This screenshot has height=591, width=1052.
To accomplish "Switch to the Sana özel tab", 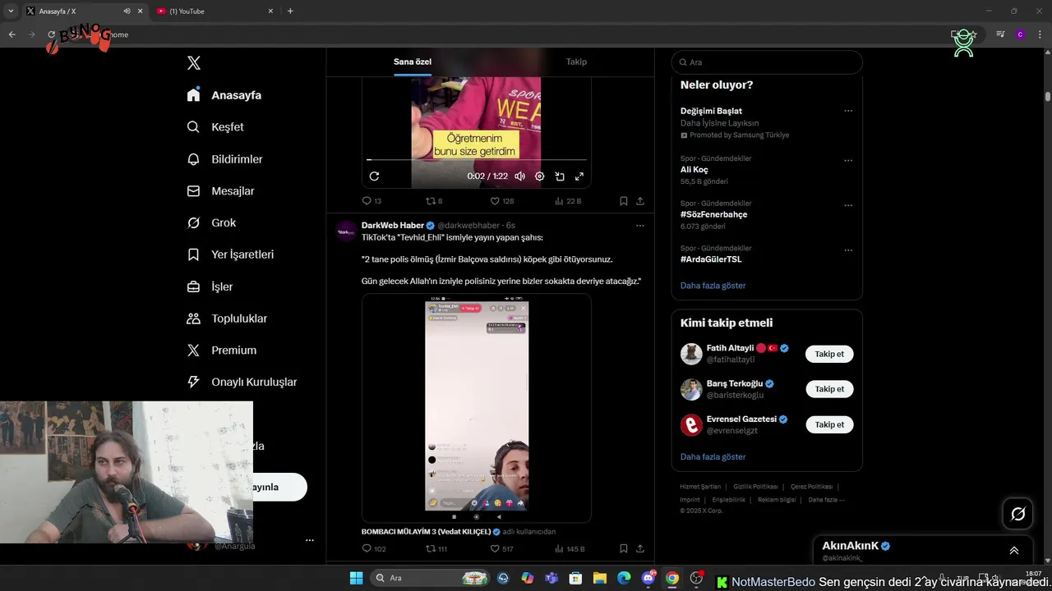I will (413, 62).
